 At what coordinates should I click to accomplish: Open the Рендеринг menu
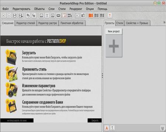point(76,9)
